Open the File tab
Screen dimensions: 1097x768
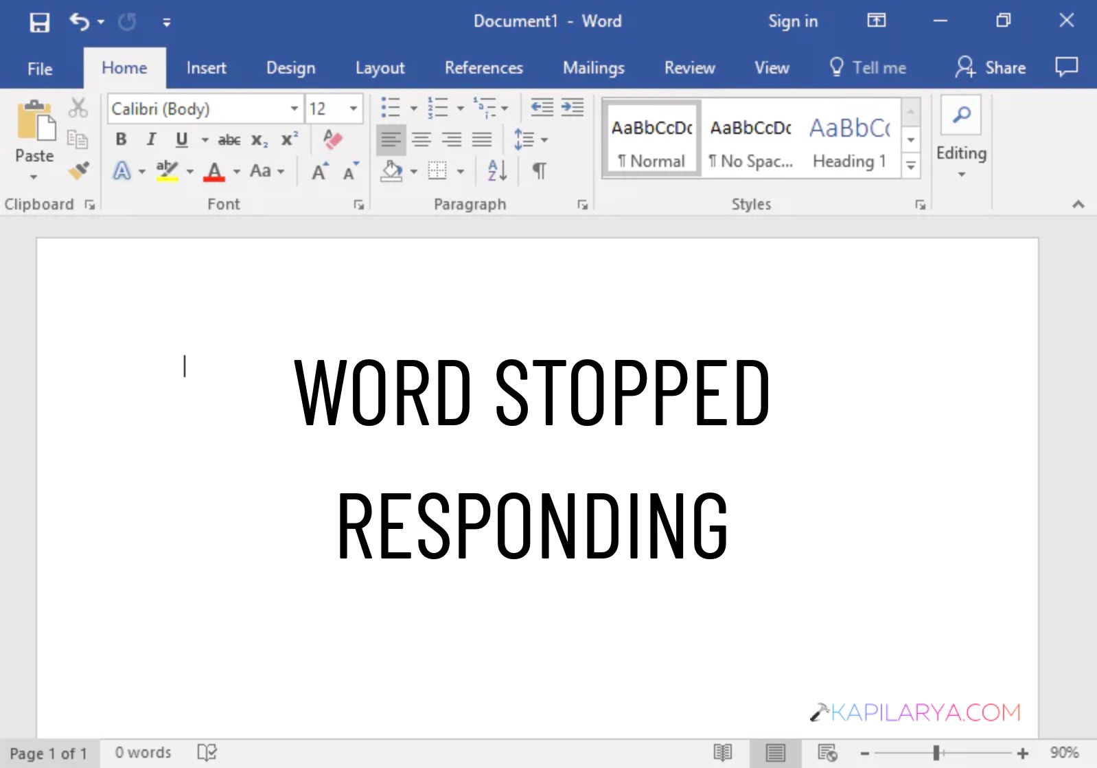pyautogui.click(x=40, y=69)
